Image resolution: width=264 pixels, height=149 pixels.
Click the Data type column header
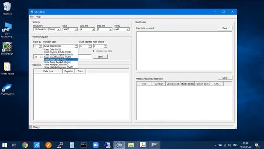coord(48,71)
